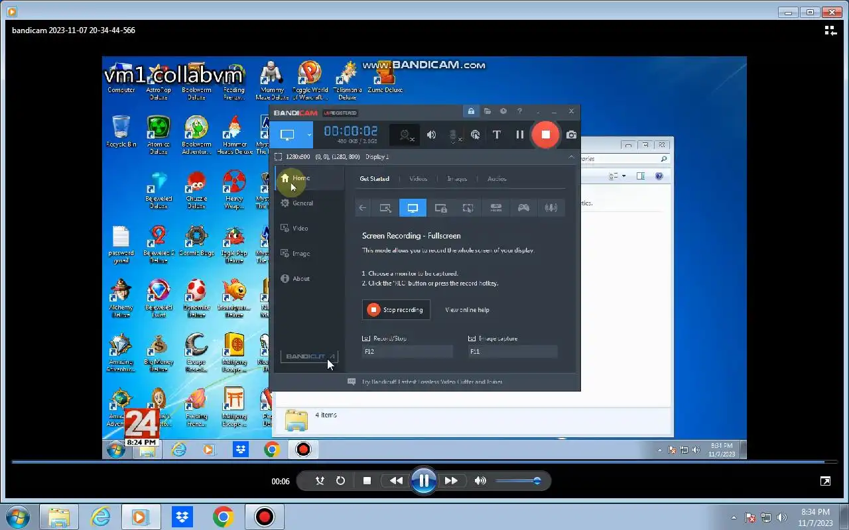Toggle the Bandicam mouse click effects icon
Viewport: 849px width, 530px height.
475,134
